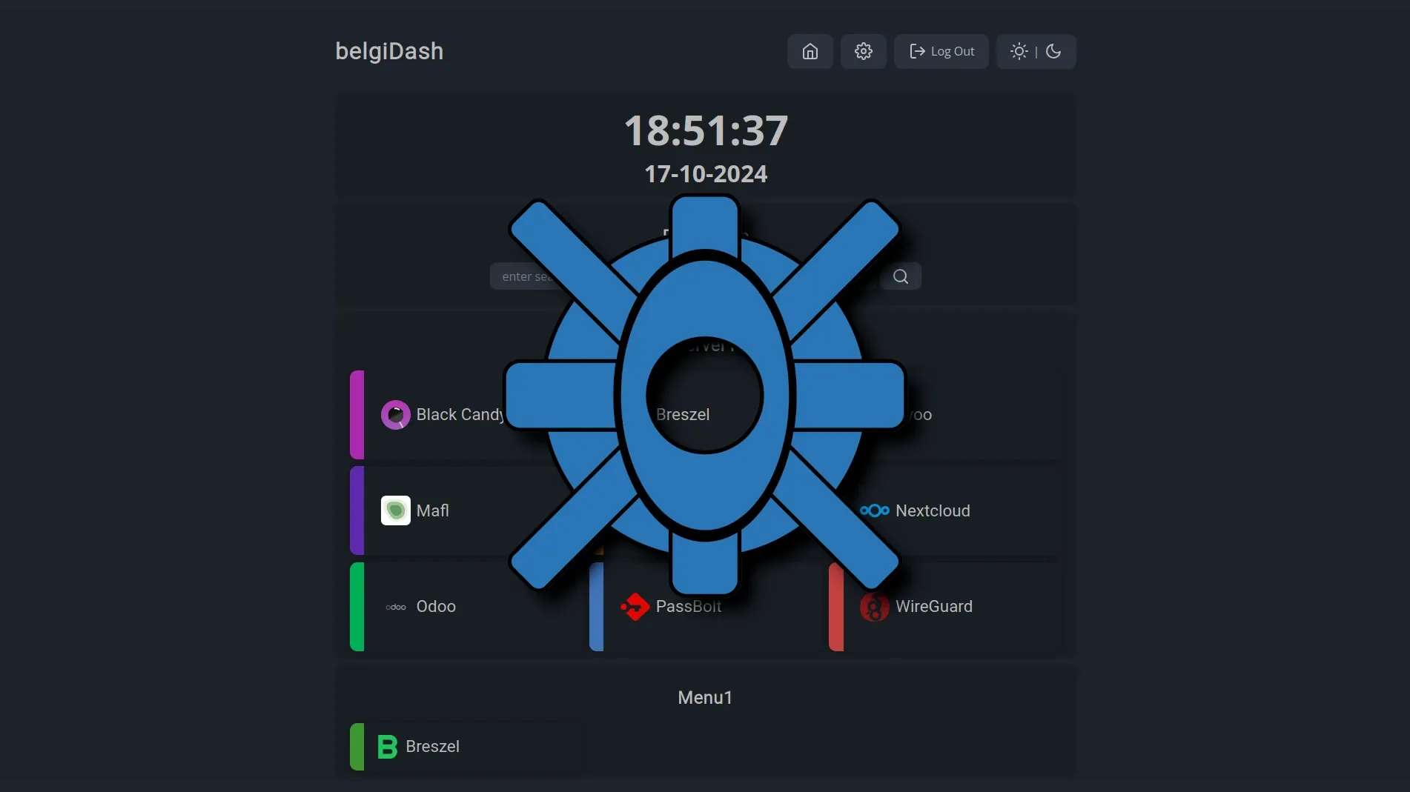This screenshot has width=1410, height=792.
Task: Open the settings gear icon
Action: pyautogui.click(x=862, y=51)
